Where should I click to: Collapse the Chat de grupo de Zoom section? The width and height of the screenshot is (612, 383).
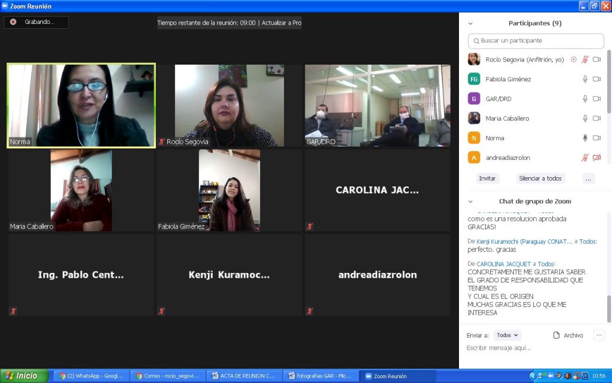(x=472, y=201)
